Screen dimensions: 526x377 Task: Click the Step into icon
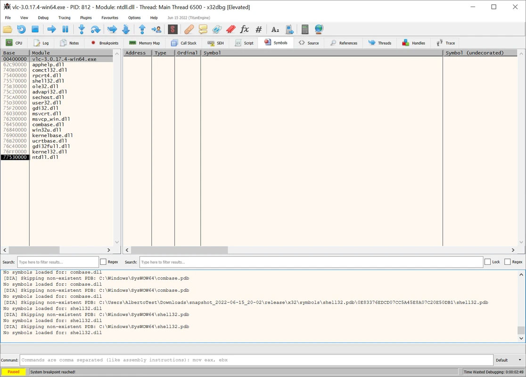point(82,30)
